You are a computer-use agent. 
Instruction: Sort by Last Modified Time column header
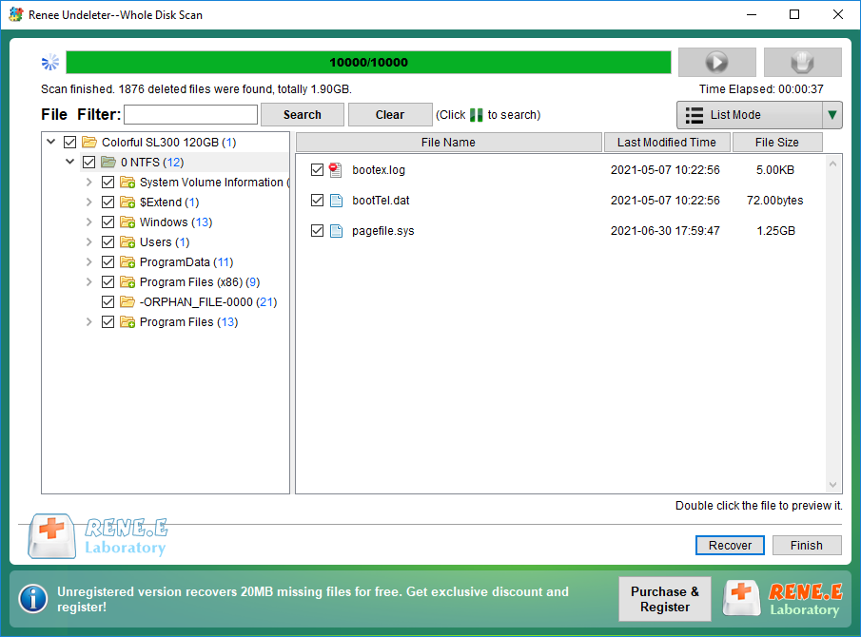pos(667,142)
